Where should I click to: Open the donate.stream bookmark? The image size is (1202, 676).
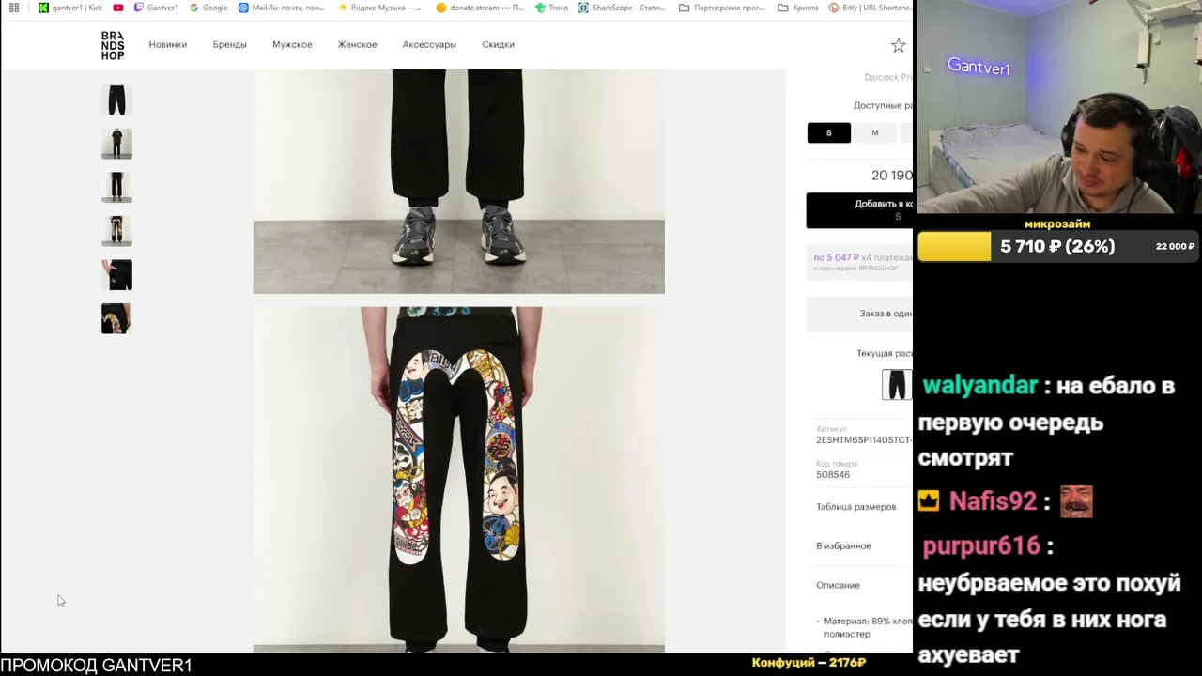point(480,8)
